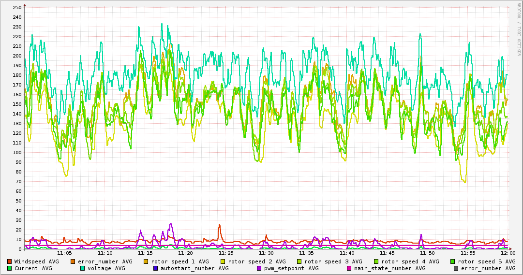The height and width of the screenshot is (275, 523).
Task: Click the 11:35 time axis label
Action: (x=307, y=253)
